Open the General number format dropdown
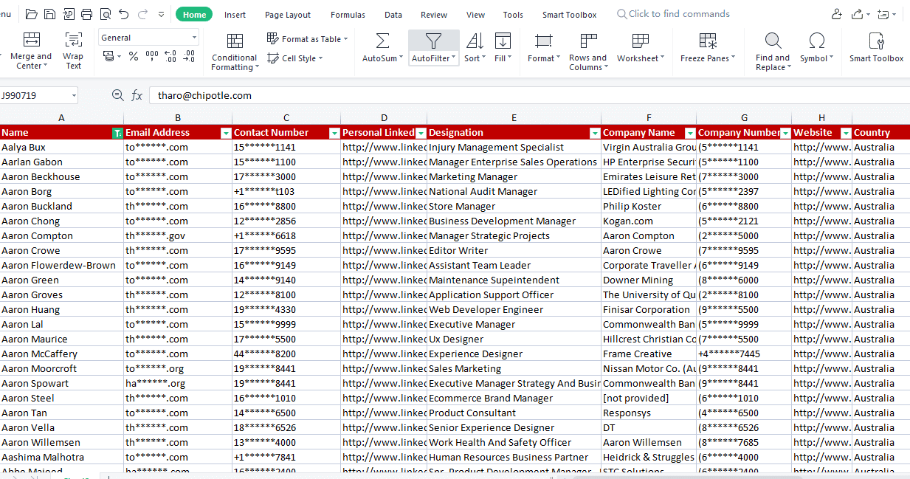 149,38
